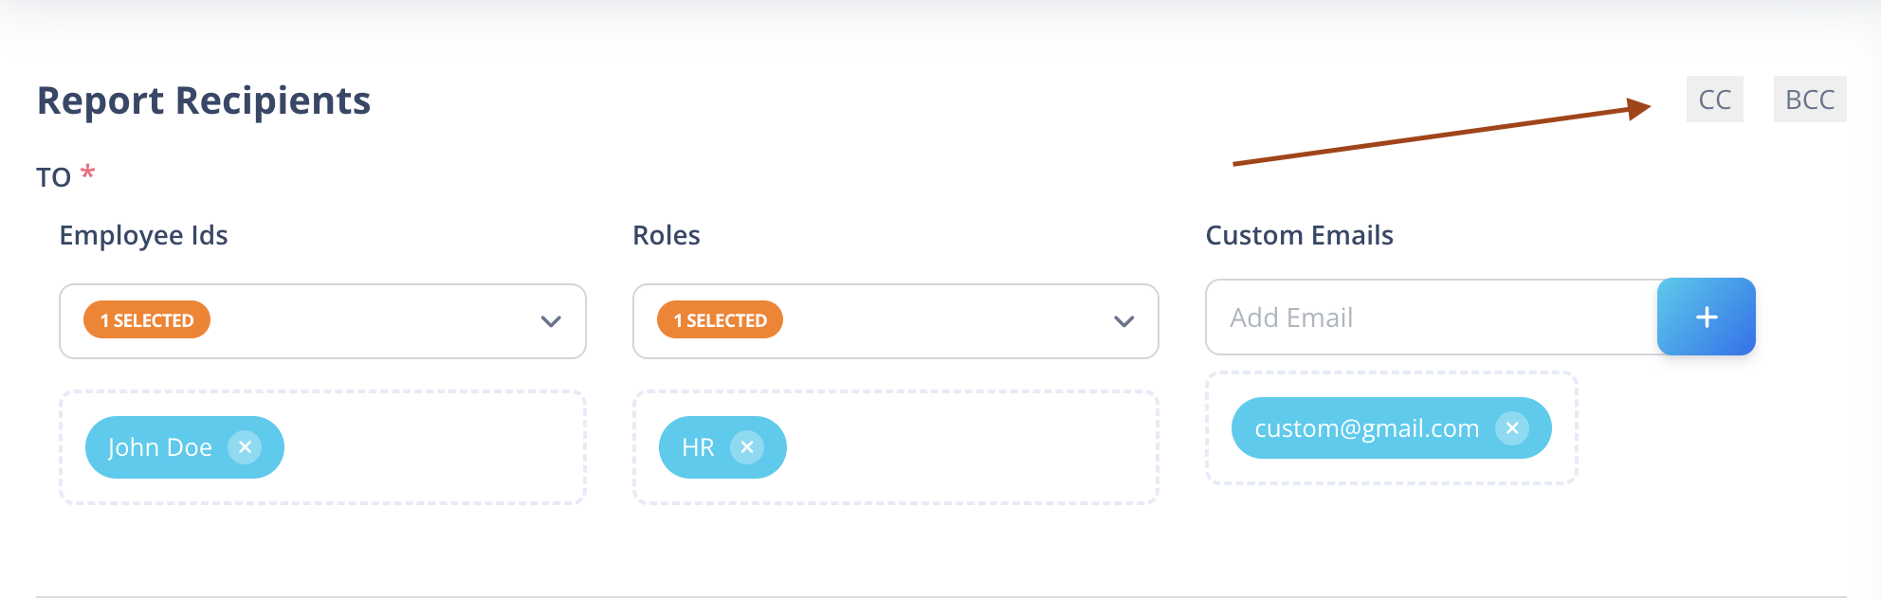This screenshot has width=1881, height=599.
Task: Click the 1 SELECTED badge under Roles
Action: pos(721,320)
